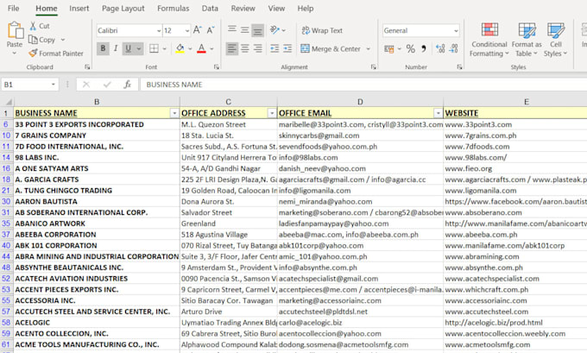Click Decrease Indent icon
The height and width of the screenshot is (353, 587).
[x=275, y=48]
